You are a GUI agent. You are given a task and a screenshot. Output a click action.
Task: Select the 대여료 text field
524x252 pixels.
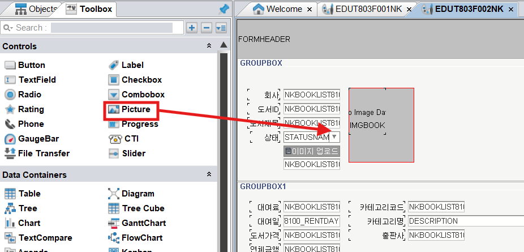[x=312, y=207]
